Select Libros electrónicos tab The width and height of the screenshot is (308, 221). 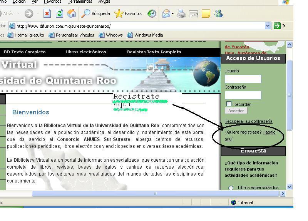click(x=85, y=52)
